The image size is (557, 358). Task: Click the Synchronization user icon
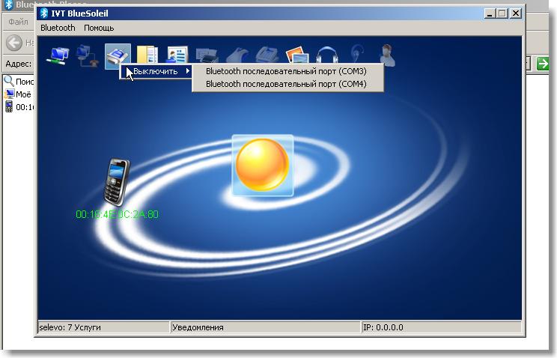pos(387,55)
